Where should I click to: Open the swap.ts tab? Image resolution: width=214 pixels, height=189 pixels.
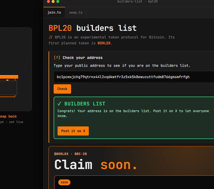(x=76, y=12)
